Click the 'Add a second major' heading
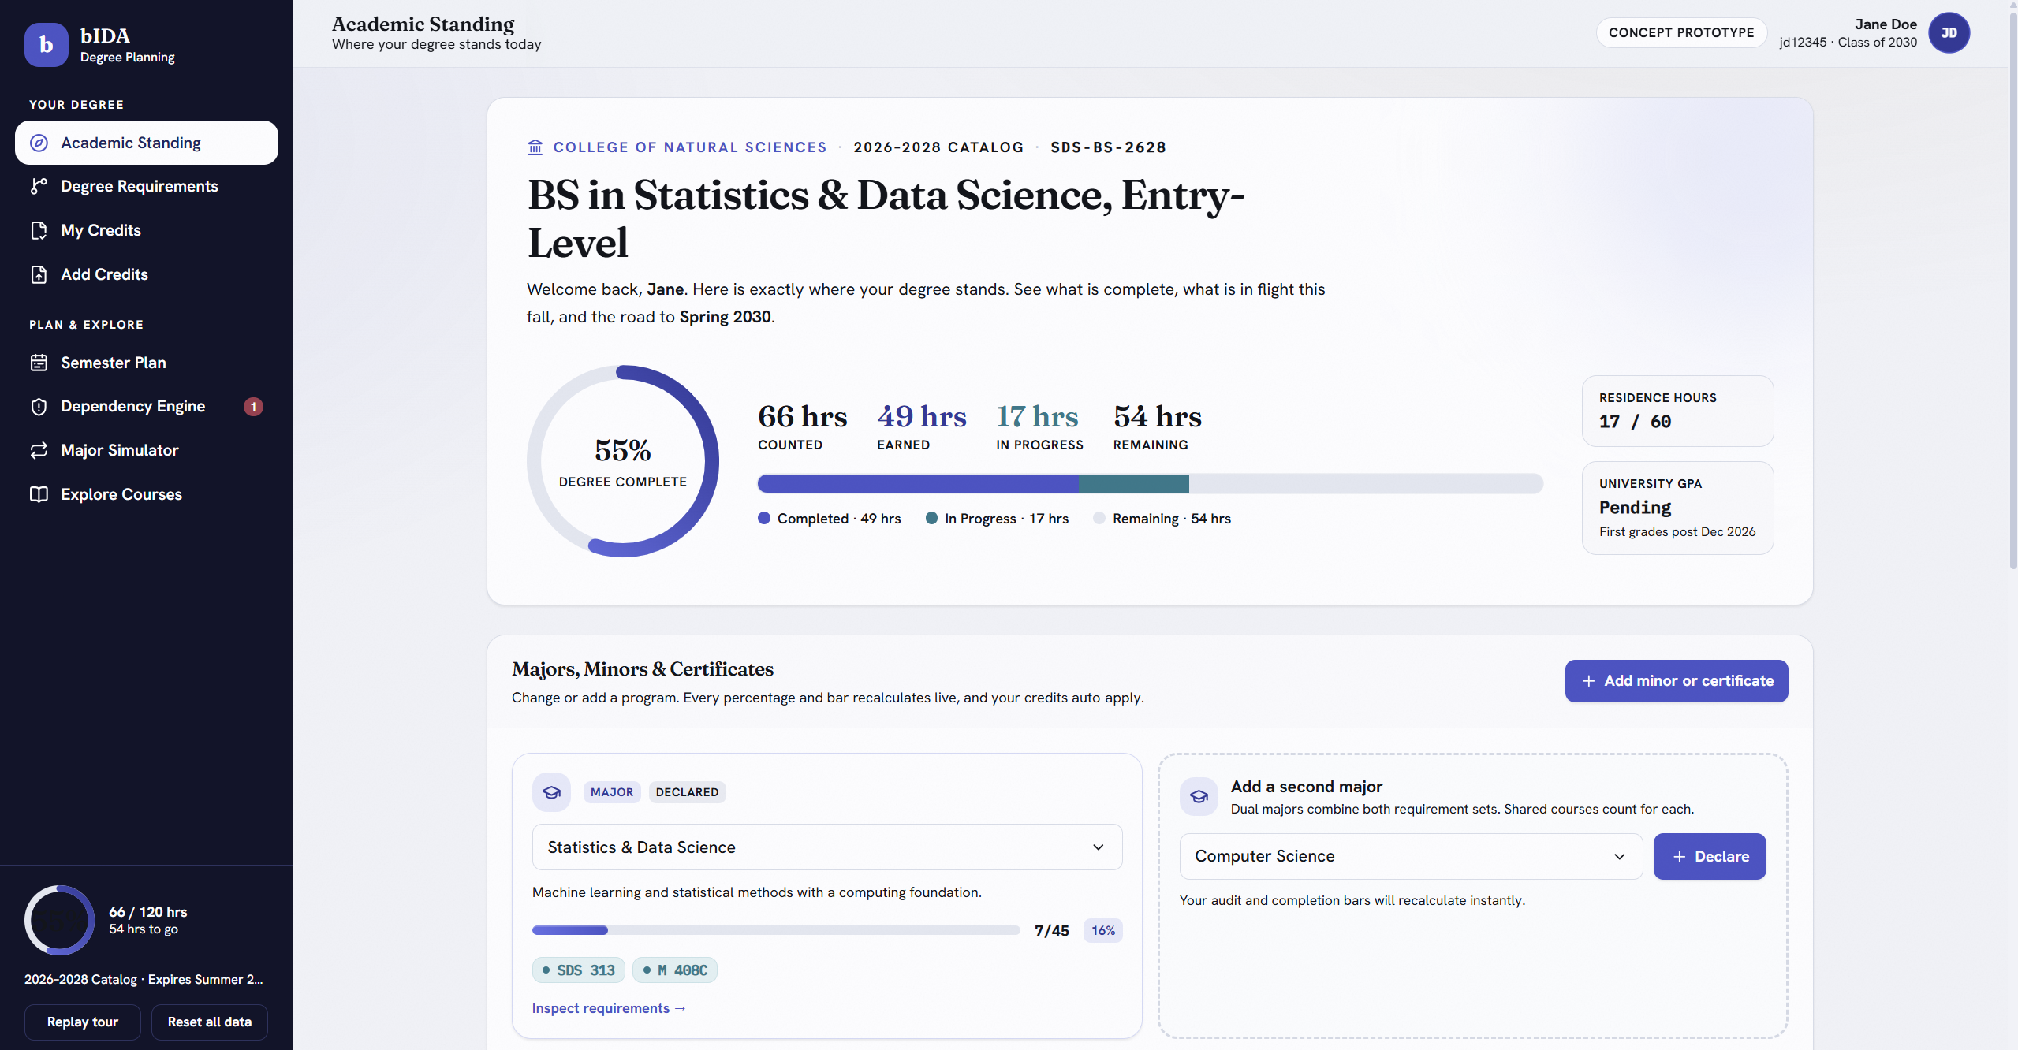The height and width of the screenshot is (1050, 2018). coord(1307,787)
